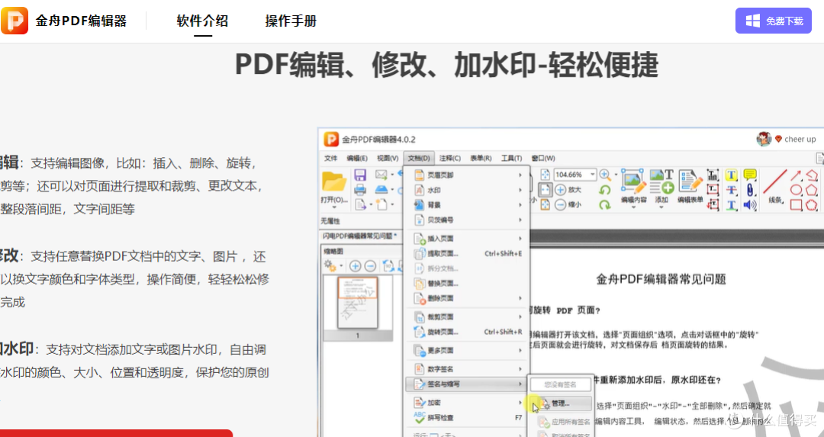Choose 旋转页面... menu entry
This screenshot has width=824, height=437.
467,332
